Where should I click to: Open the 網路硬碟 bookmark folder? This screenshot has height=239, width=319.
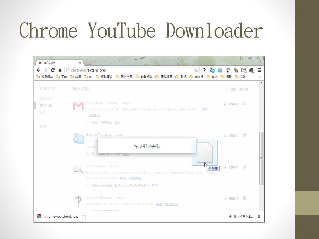[x=104, y=77]
